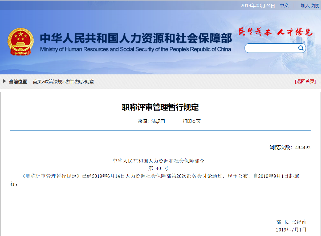321x236 pixels.
Task: Click the date 2019年08月24日 in top bar
Action: 258,6
